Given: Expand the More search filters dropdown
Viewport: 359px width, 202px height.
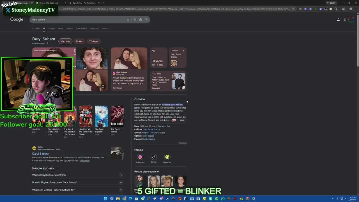Looking at the screenshot, I should [x=105, y=28].
